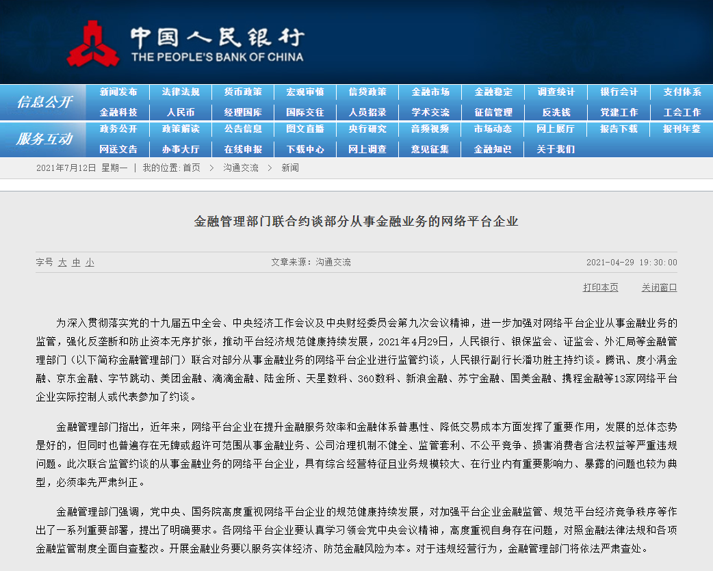The height and width of the screenshot is (571, 713).
Task: Click the article title about financial platform enterprises
Action: tap(356, 222)
